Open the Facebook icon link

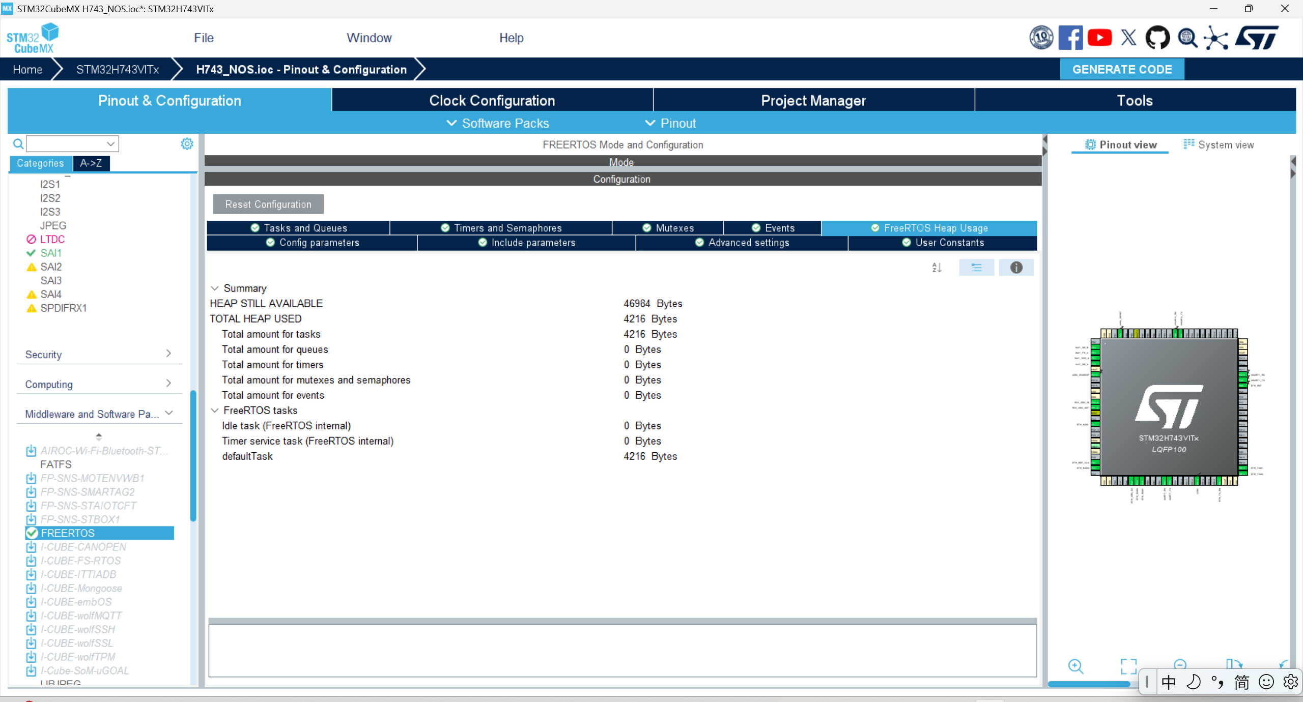coord(1070,38)
